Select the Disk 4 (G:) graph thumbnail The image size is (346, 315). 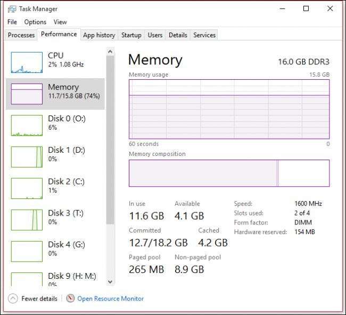[x=27, y=251]
